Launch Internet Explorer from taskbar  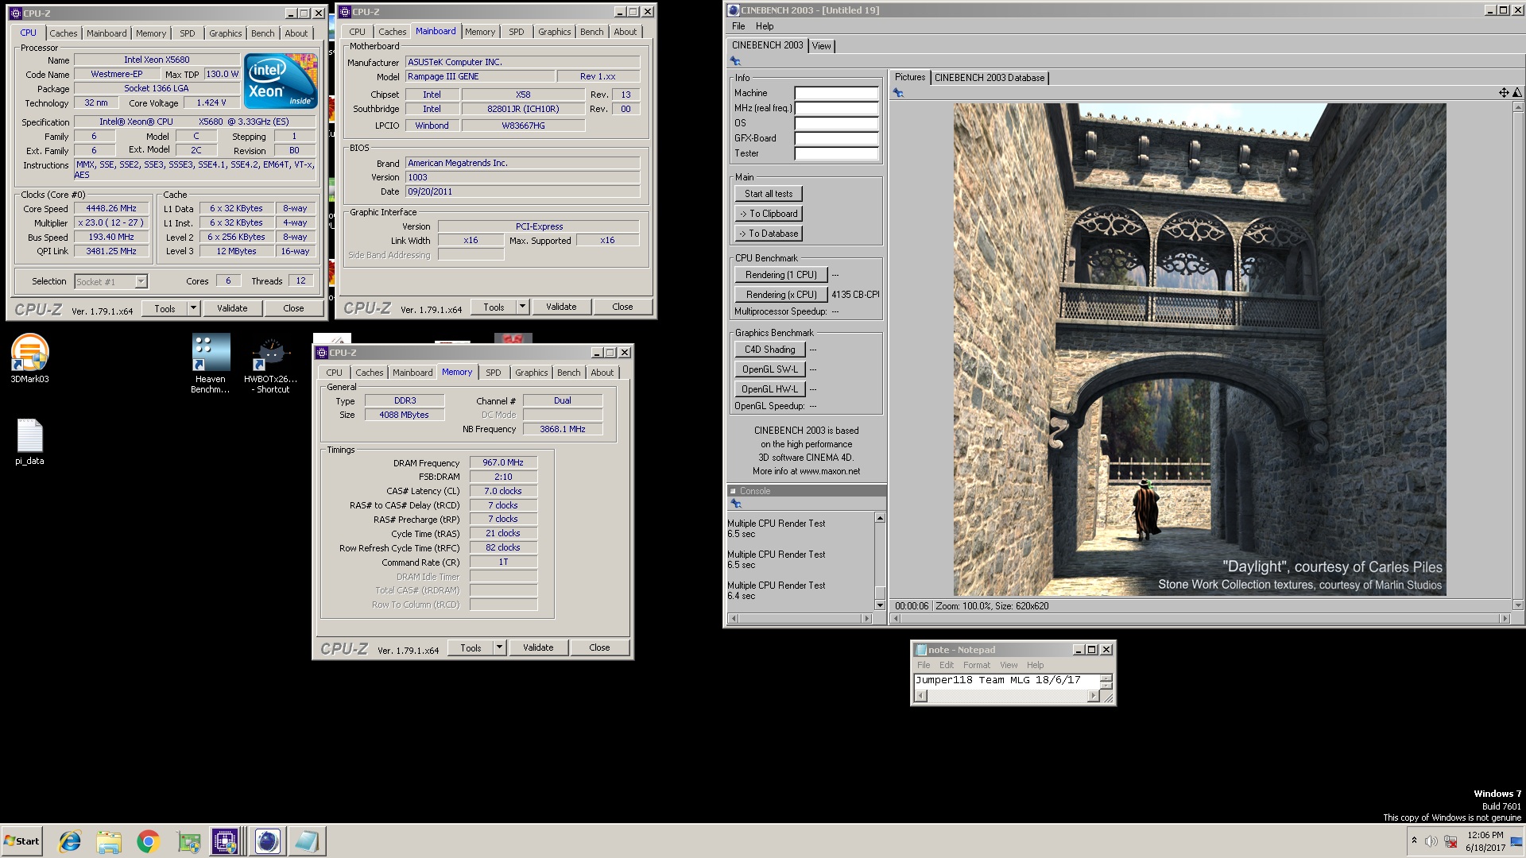coord(70,841)
